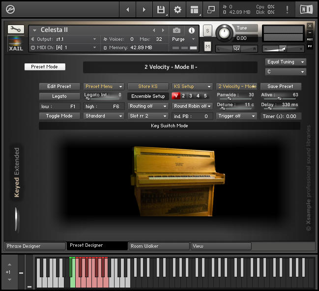The image size is (319, 291).
Task: Show instrument info with the i icon
Action: coord(191,30)
